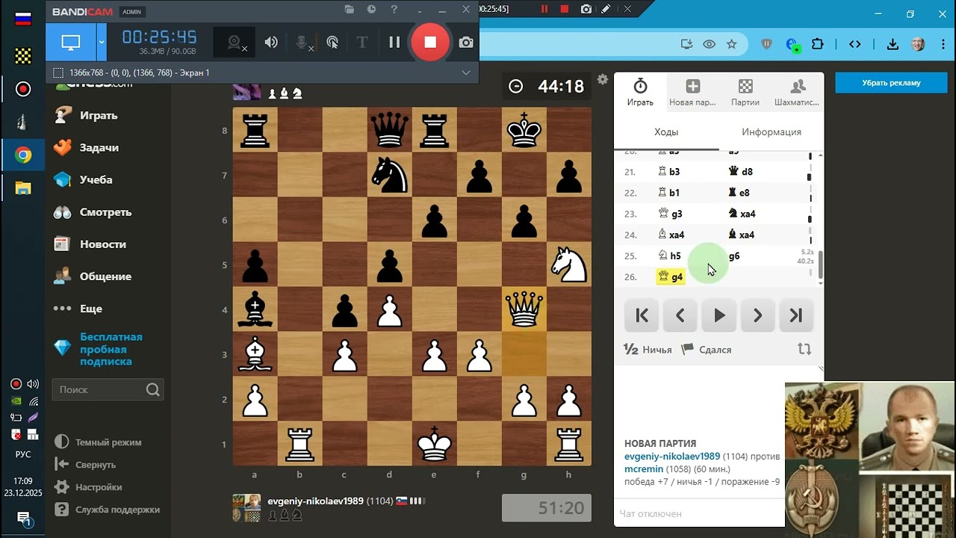
Task: Flip the board with the arrows icon
Action: pyautogui.click(x=804, y=349)
